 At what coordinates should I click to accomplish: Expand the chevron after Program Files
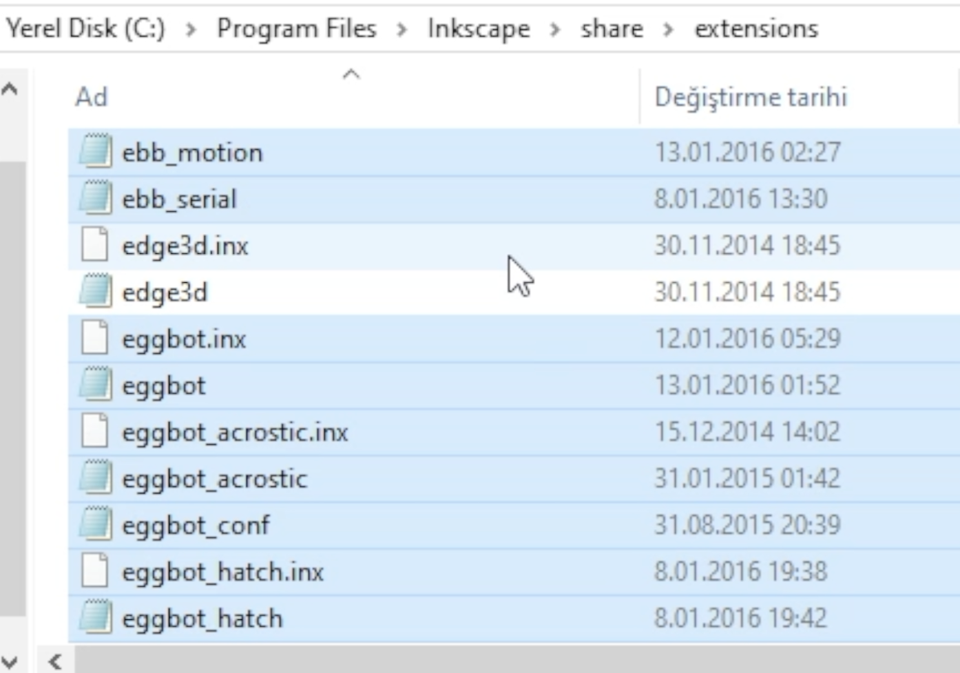(402, 30)
